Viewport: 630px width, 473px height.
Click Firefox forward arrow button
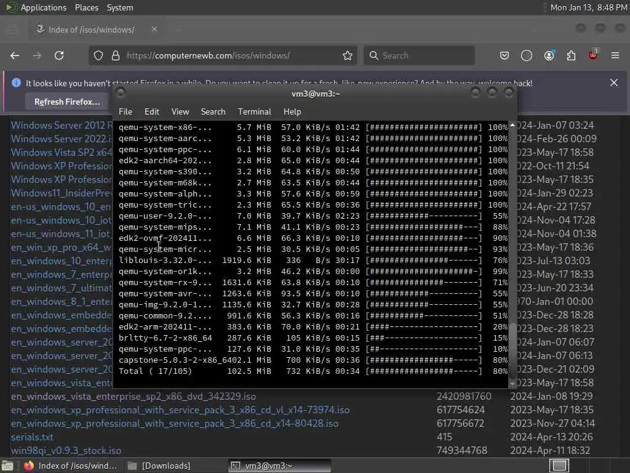point(37,55)
